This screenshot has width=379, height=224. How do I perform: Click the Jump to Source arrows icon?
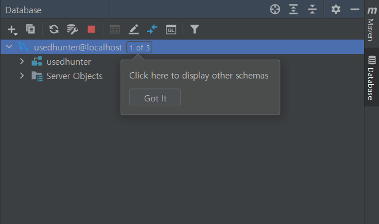tap(152, 29)
